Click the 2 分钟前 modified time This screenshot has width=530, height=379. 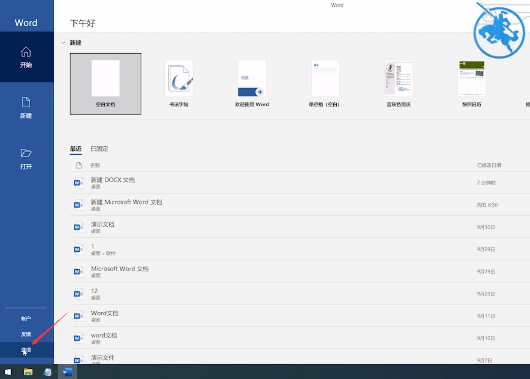486,183
